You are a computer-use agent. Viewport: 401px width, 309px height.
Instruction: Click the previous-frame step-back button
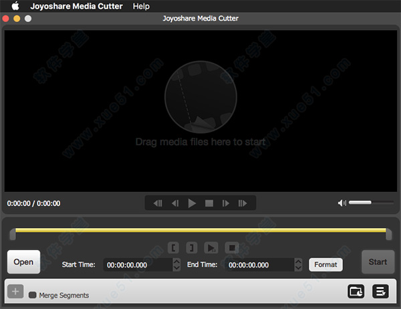pos(175,203)
